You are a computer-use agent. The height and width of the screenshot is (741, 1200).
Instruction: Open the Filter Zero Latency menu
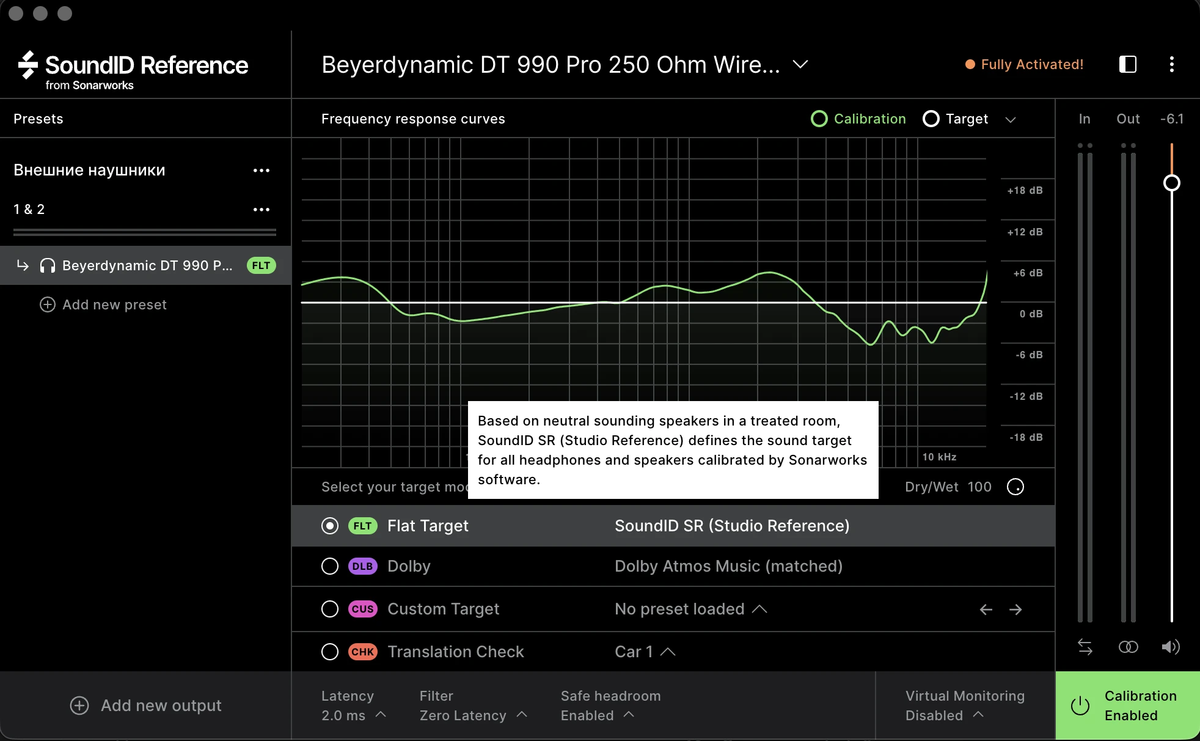coord(474,706)
